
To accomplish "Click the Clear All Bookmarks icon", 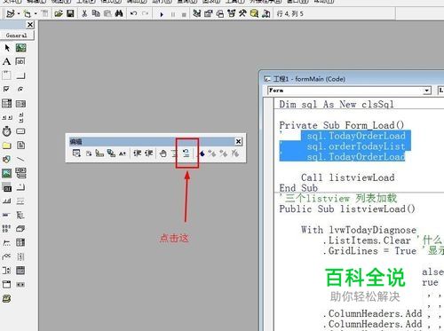I will click(235, 154).
